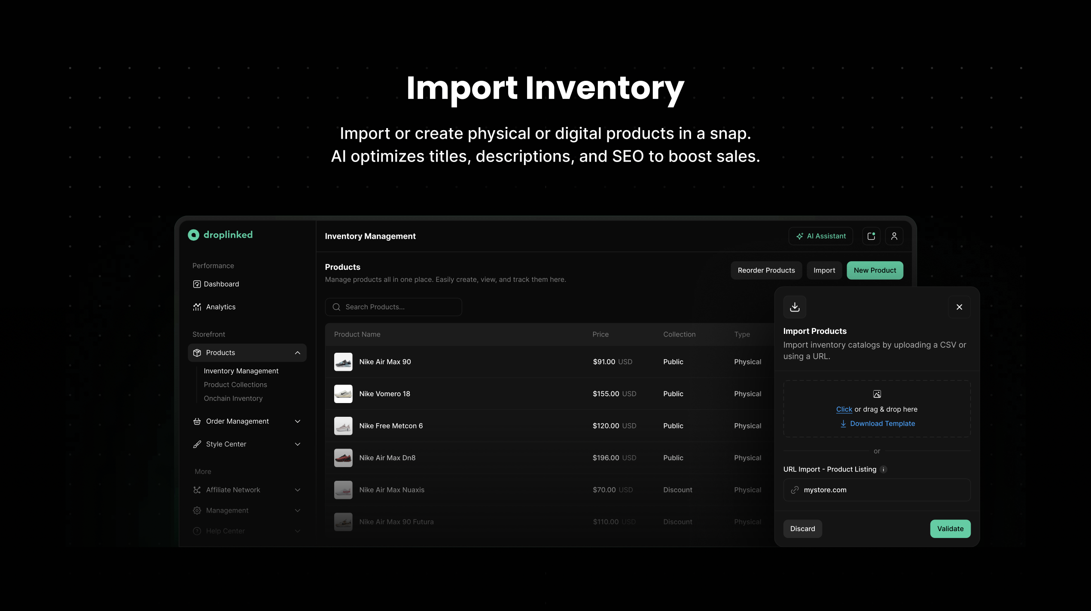Viewport: 1091px width, 611px height.
Task: Click the droplinked logo icon
Action: (x=194, y=235)
